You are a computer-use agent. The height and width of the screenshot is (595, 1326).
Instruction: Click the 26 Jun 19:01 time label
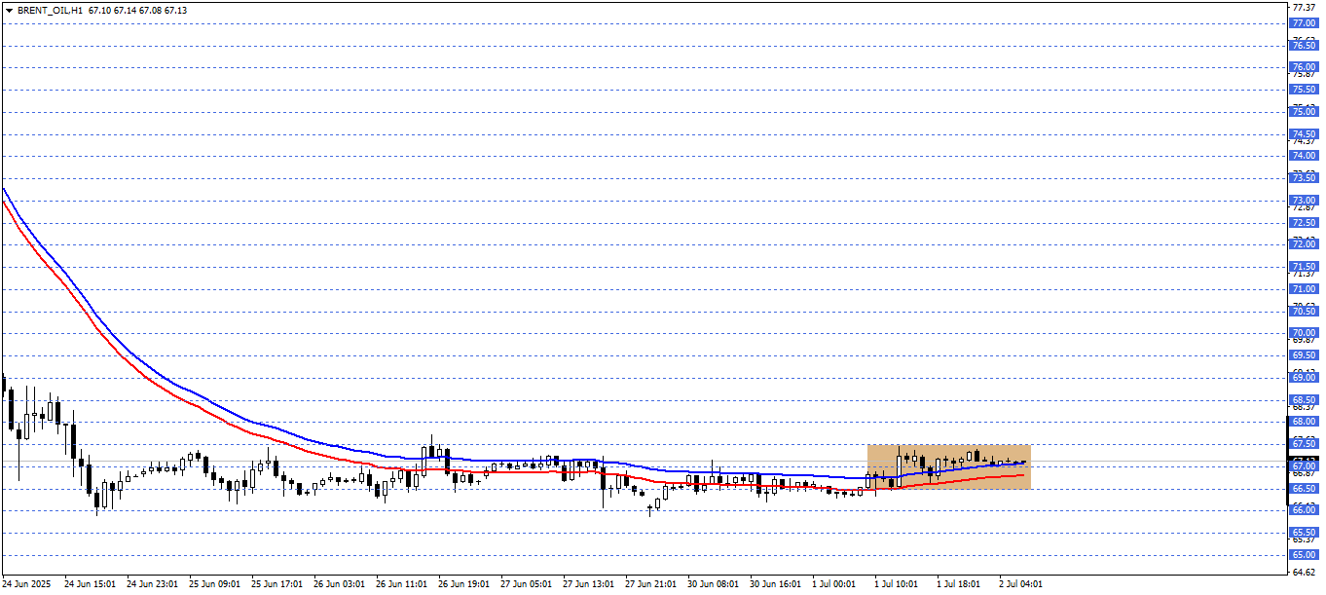tap(464, 584)
